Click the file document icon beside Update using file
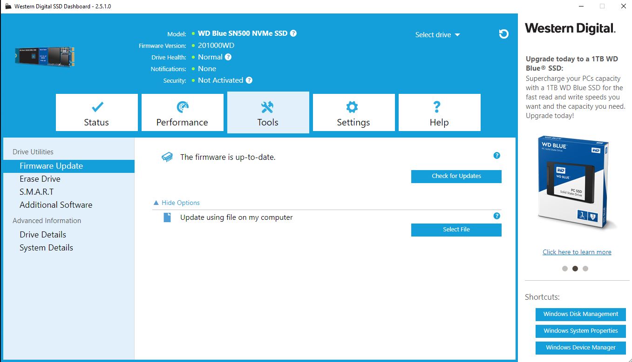This screenshot has width=632, height=362. pos(167,217)
